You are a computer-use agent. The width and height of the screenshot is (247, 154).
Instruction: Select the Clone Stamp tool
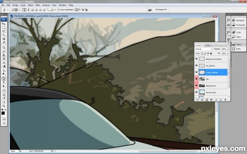click(x=4, y=55)
